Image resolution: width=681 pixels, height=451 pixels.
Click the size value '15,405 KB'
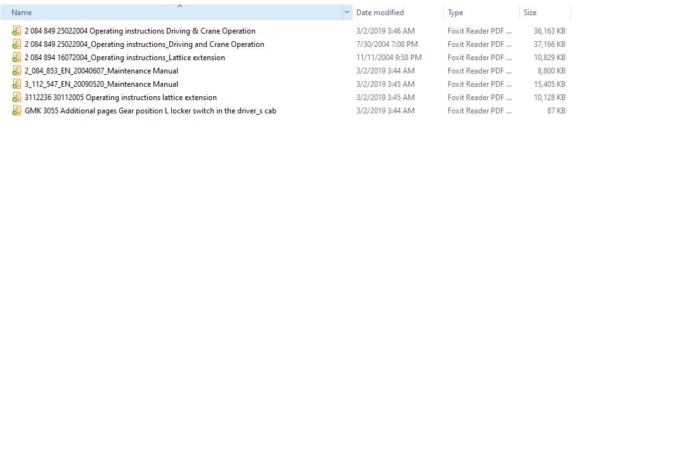[x=549, y=84]
